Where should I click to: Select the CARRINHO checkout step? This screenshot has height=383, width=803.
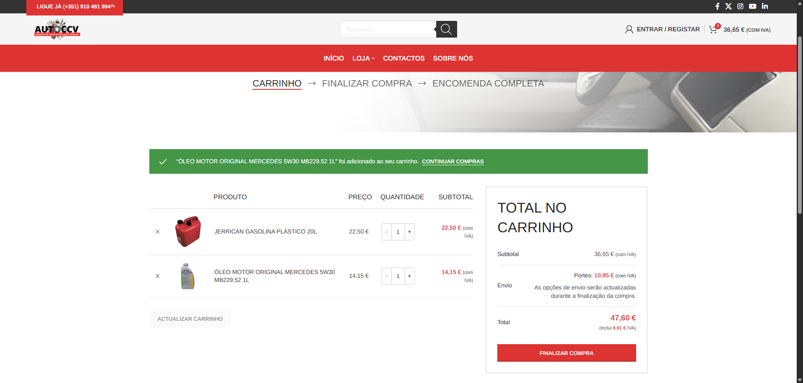tap(277, 84)
